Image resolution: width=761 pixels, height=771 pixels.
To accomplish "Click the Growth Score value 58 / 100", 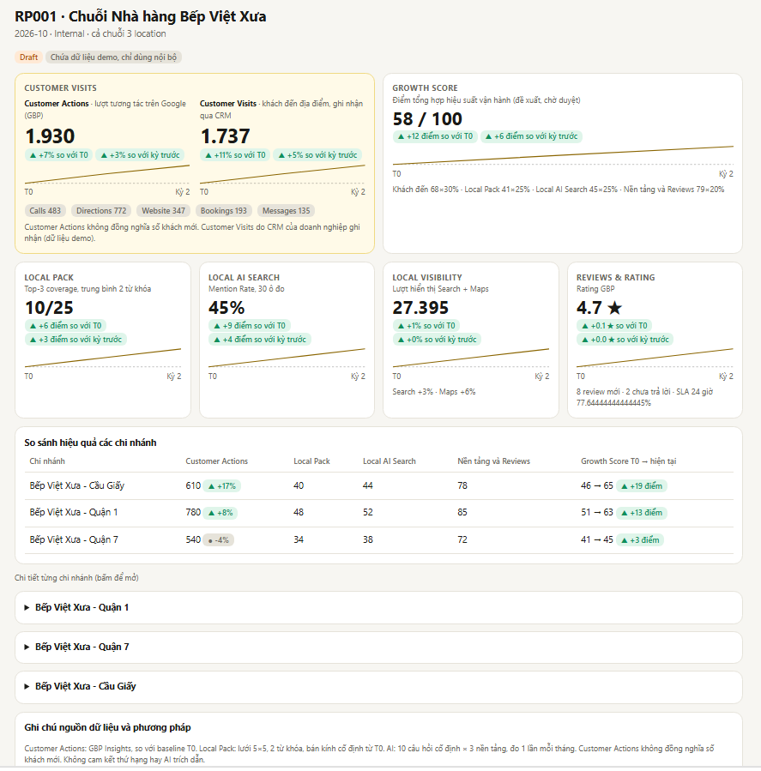I will pos(427,119).
